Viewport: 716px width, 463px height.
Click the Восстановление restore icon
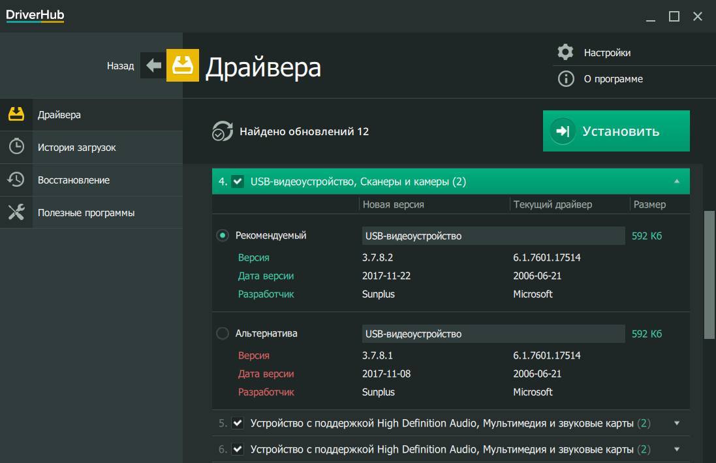click(16, 180)
